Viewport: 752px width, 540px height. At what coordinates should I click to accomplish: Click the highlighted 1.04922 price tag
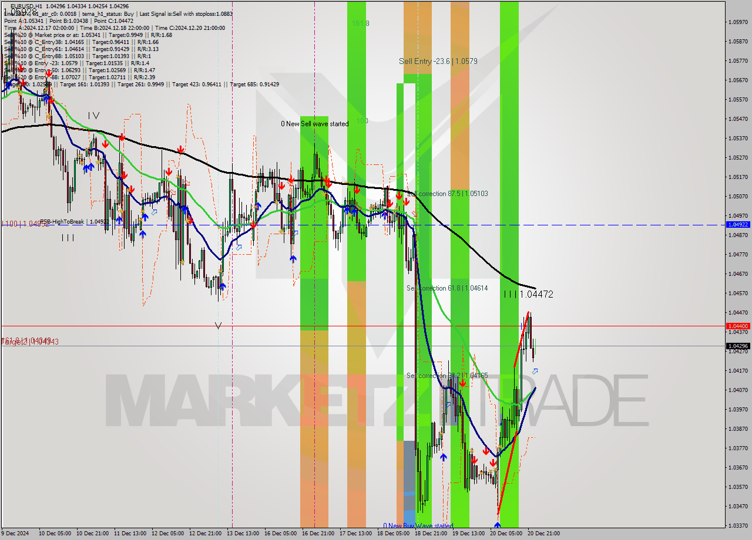click(738, 224)
